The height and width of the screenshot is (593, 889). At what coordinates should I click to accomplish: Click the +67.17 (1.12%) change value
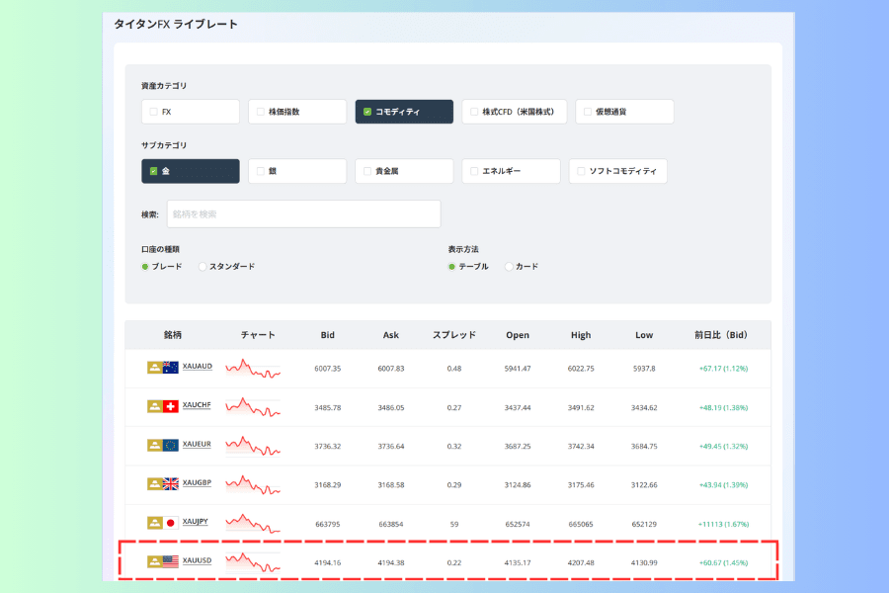point(723,369)
